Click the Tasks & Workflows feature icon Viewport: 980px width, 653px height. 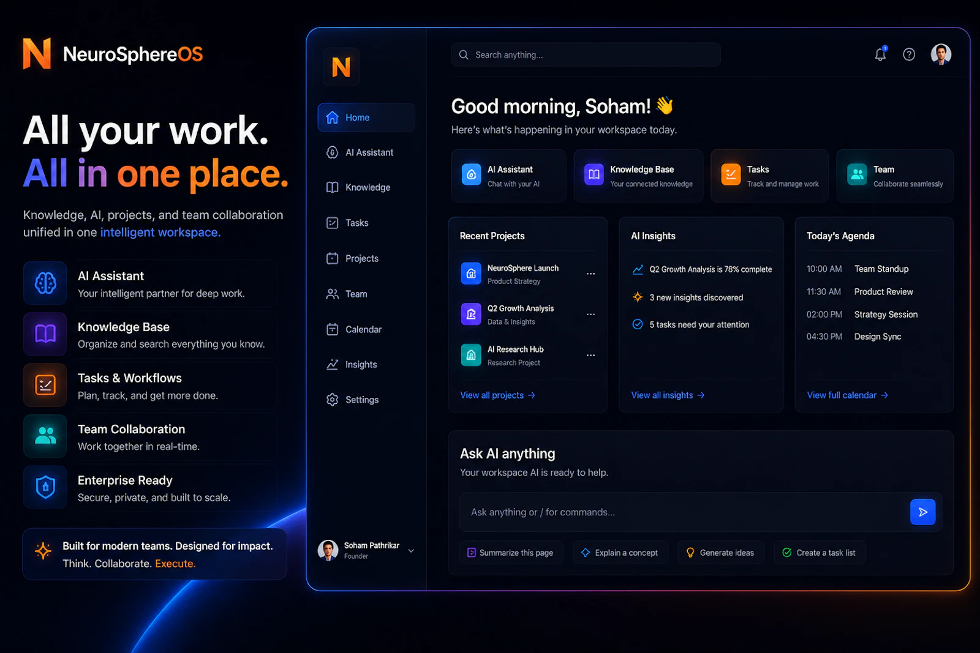(45, 385)
